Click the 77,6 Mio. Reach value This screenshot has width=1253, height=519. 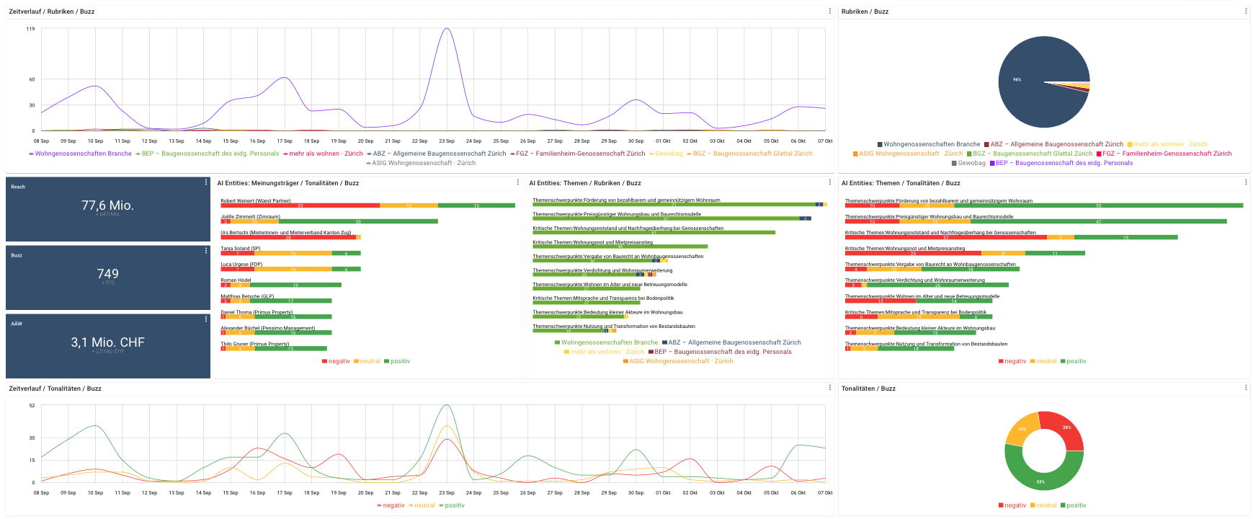coord(107,205)
